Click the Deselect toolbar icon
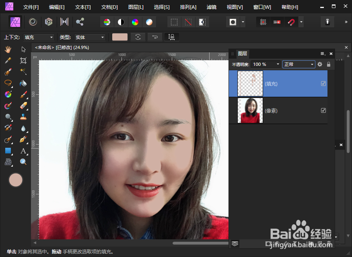This screenshot has width=352, height=257. [x=188, y=22]
